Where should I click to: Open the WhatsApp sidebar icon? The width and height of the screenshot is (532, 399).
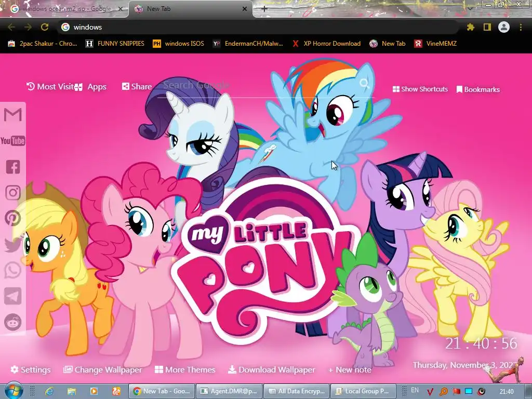point(13,270)
